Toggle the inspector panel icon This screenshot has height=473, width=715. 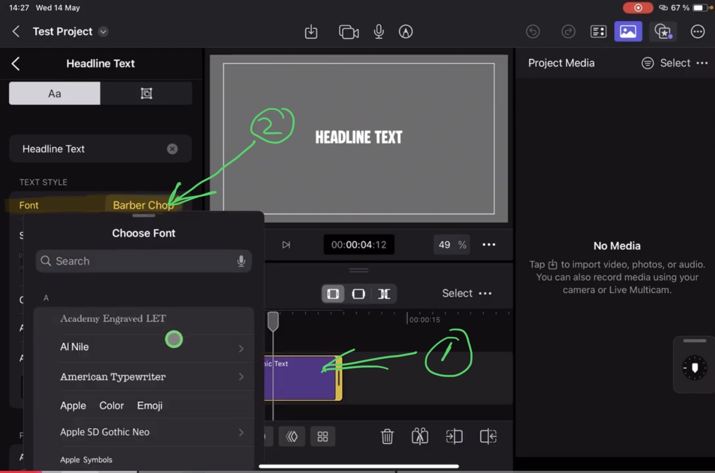pos(598,31)
